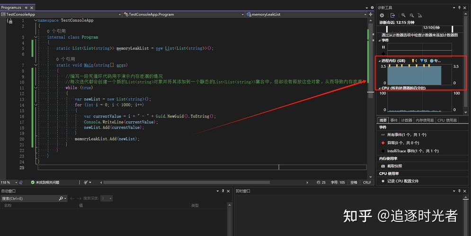Collapse the namespace TestConsoleApp block
Screen dimensions: 471x236
coord(36,20)
